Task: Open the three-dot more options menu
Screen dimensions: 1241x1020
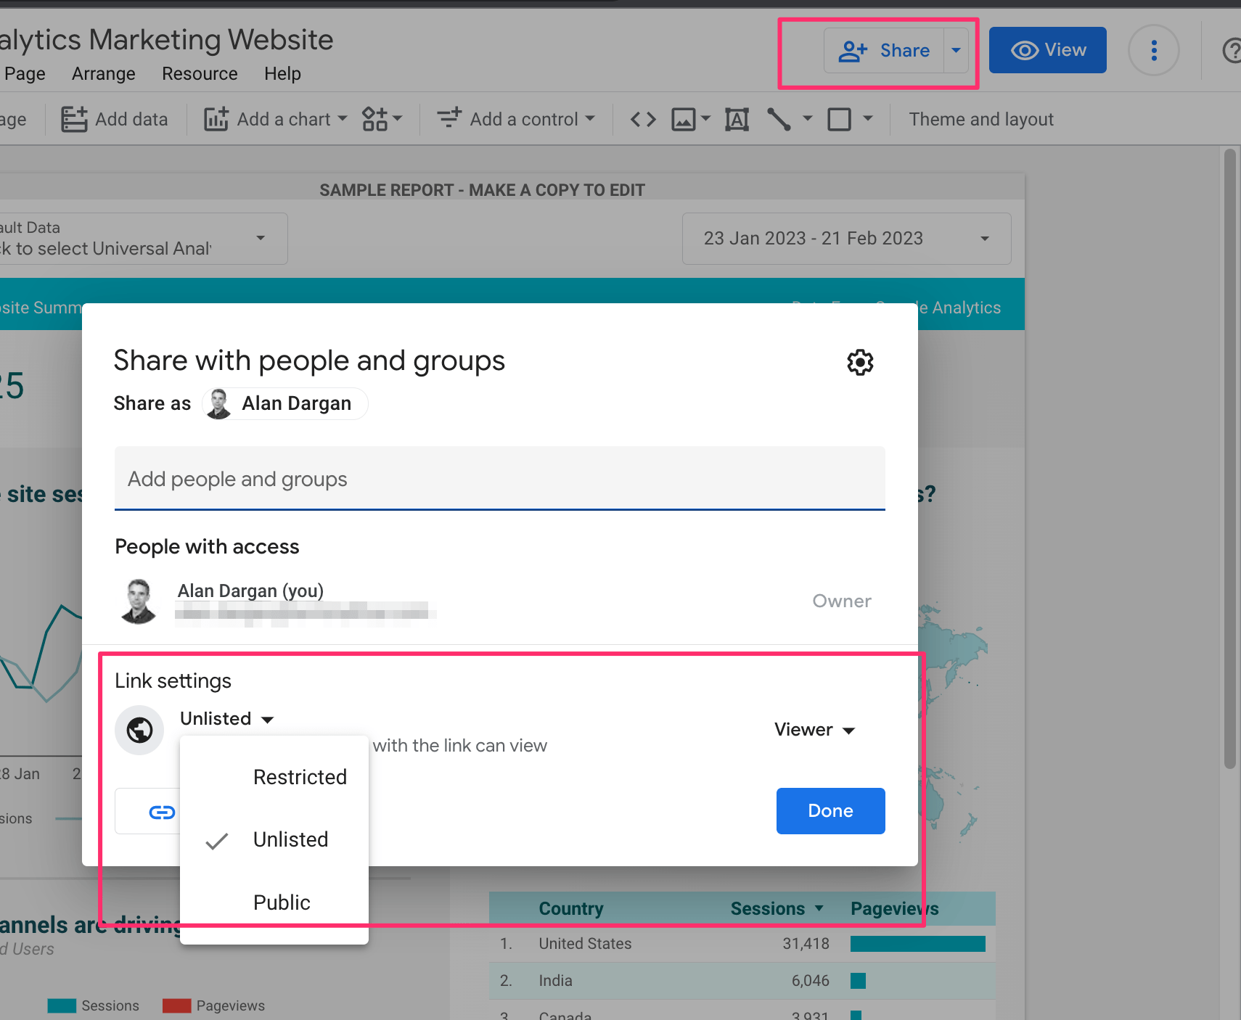Action: [x=1153, y=50]
